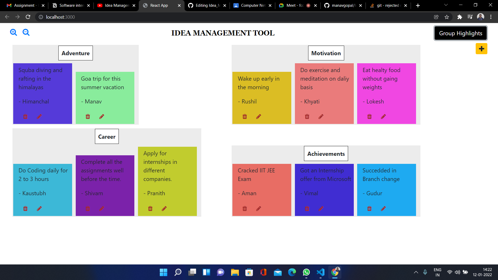498x280 pixels.
Task: Add a new idea with the plus icon
Action: coord(481,48)
